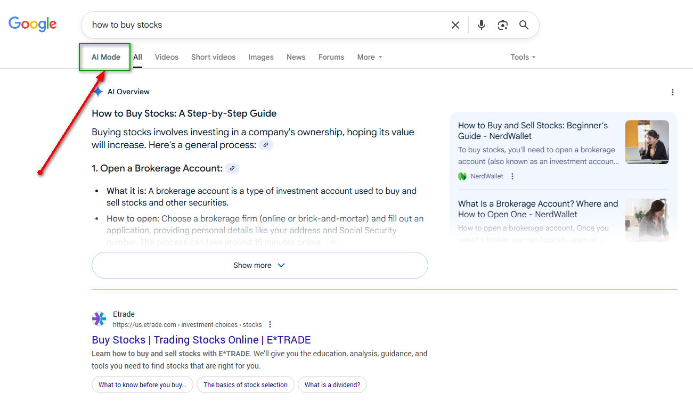Click the magnifying glass search icon

coord(524,25)
